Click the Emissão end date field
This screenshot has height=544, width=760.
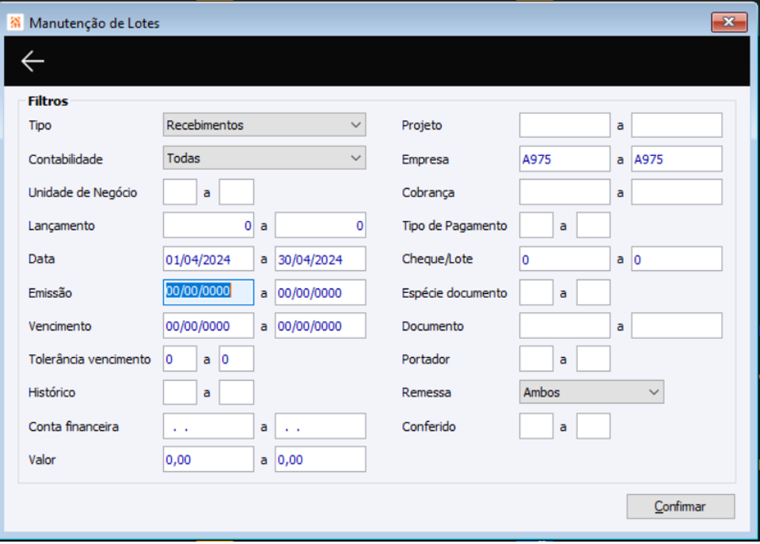click(x=321, y=292)
